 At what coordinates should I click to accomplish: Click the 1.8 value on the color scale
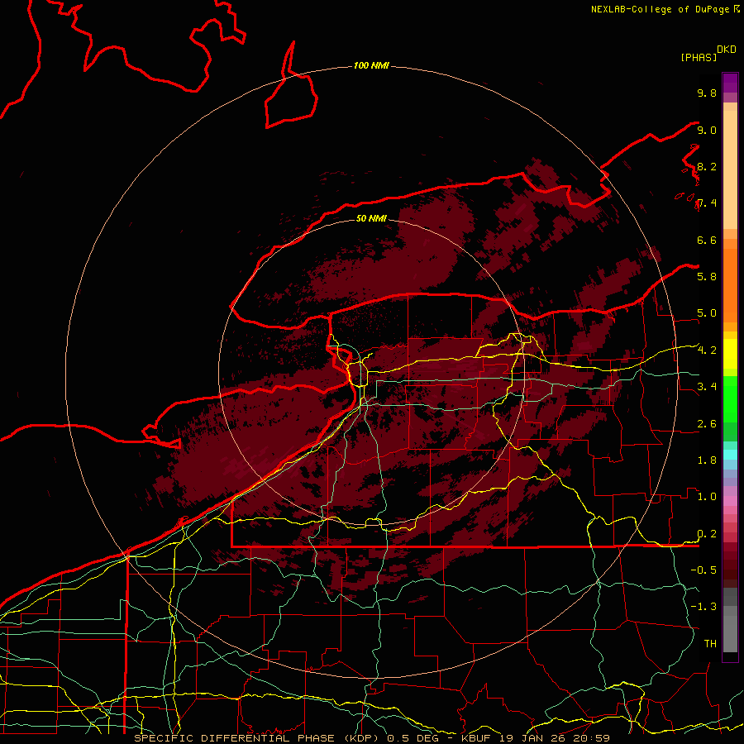point(707,460)
